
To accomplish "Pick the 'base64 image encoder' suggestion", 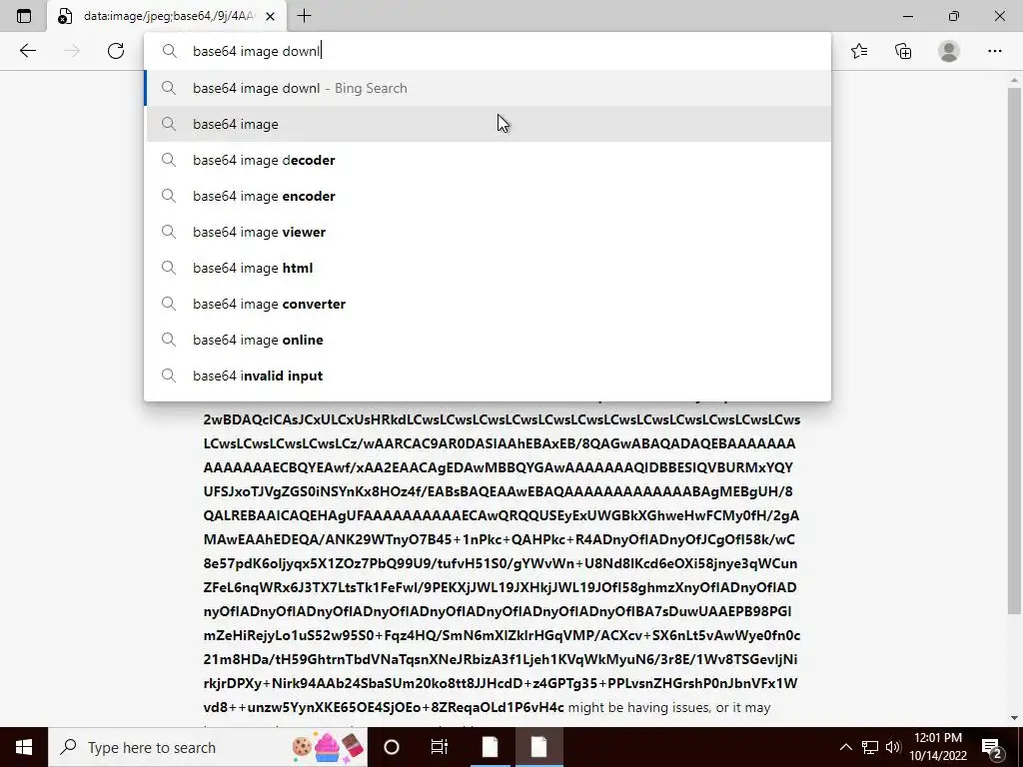I will coord(488,196).
